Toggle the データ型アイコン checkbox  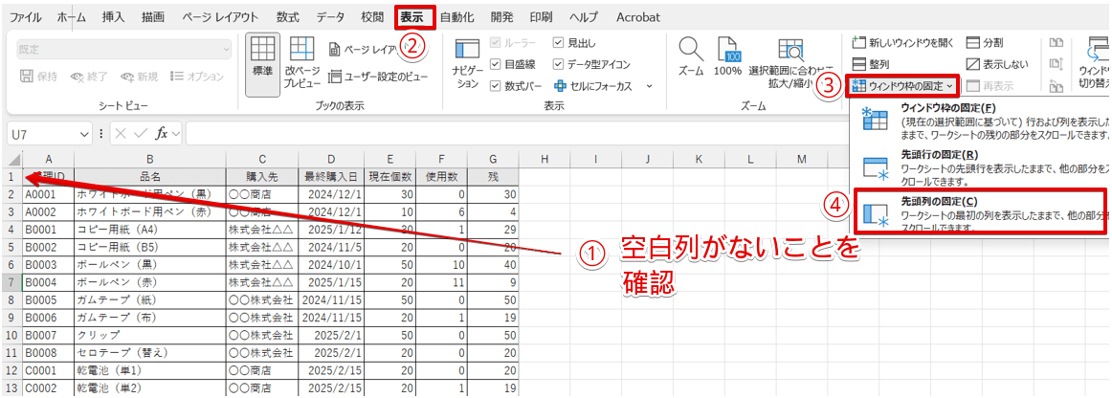coord(558,64)
